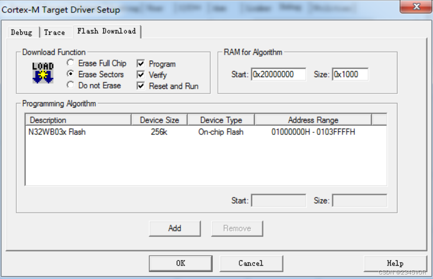Click the RAM algorithm Start field
This screenshot has width=433, height=279.
click(x=280, y=74)
